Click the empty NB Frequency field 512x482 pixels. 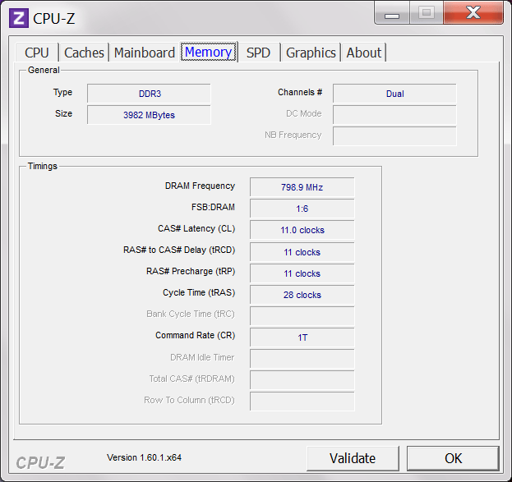[x=394, y=136]
